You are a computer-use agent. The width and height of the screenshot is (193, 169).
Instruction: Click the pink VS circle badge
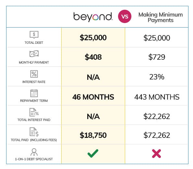[x=125, y=16]
